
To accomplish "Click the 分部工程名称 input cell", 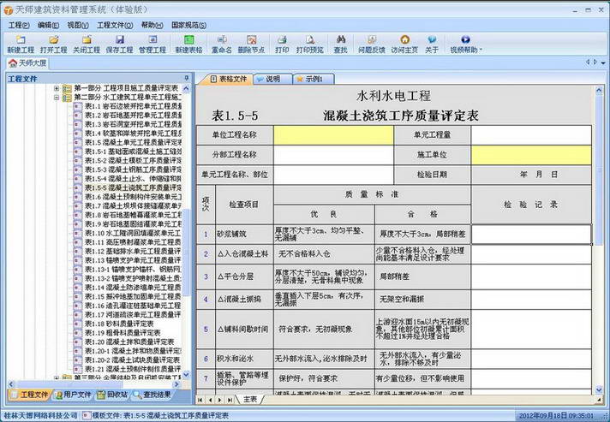I will click(333, 155).
